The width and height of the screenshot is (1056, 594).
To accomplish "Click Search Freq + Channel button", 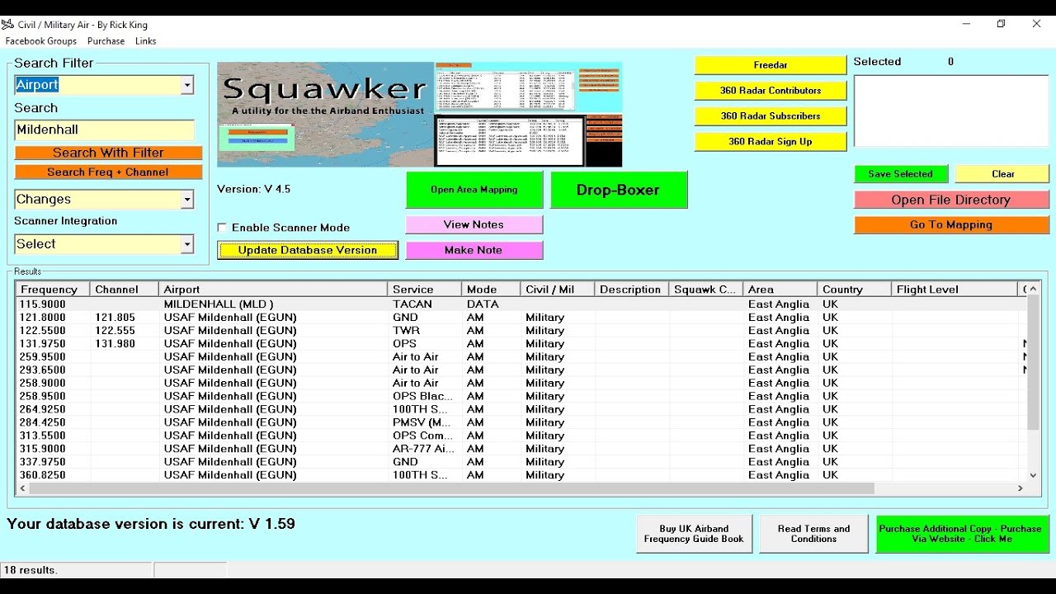I will [x=108, y=172].
